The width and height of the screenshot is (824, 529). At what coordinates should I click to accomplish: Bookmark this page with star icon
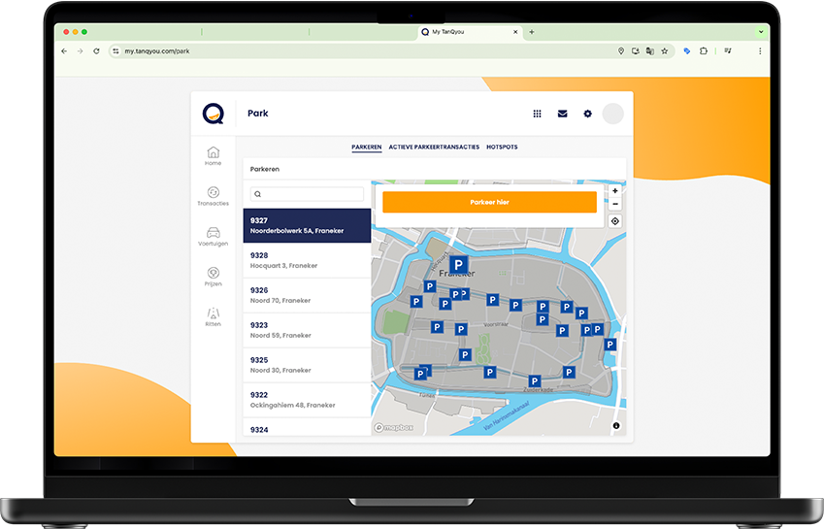[665, 50]
